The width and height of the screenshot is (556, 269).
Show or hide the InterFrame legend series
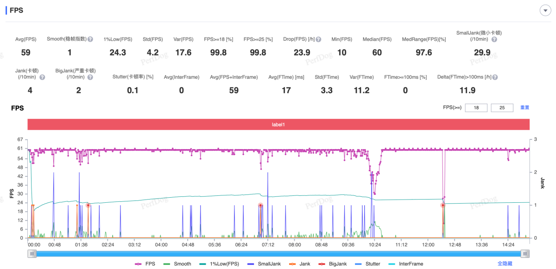coord(405,264)
